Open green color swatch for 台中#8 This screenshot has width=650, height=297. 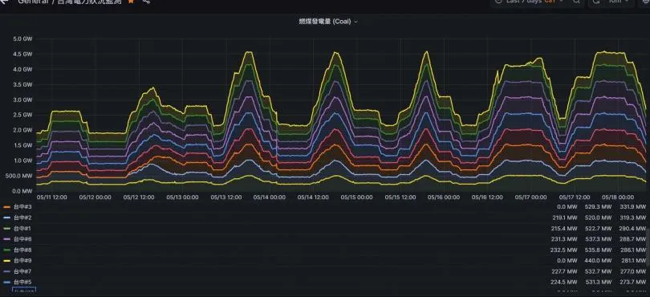click(x=6, y=250)
